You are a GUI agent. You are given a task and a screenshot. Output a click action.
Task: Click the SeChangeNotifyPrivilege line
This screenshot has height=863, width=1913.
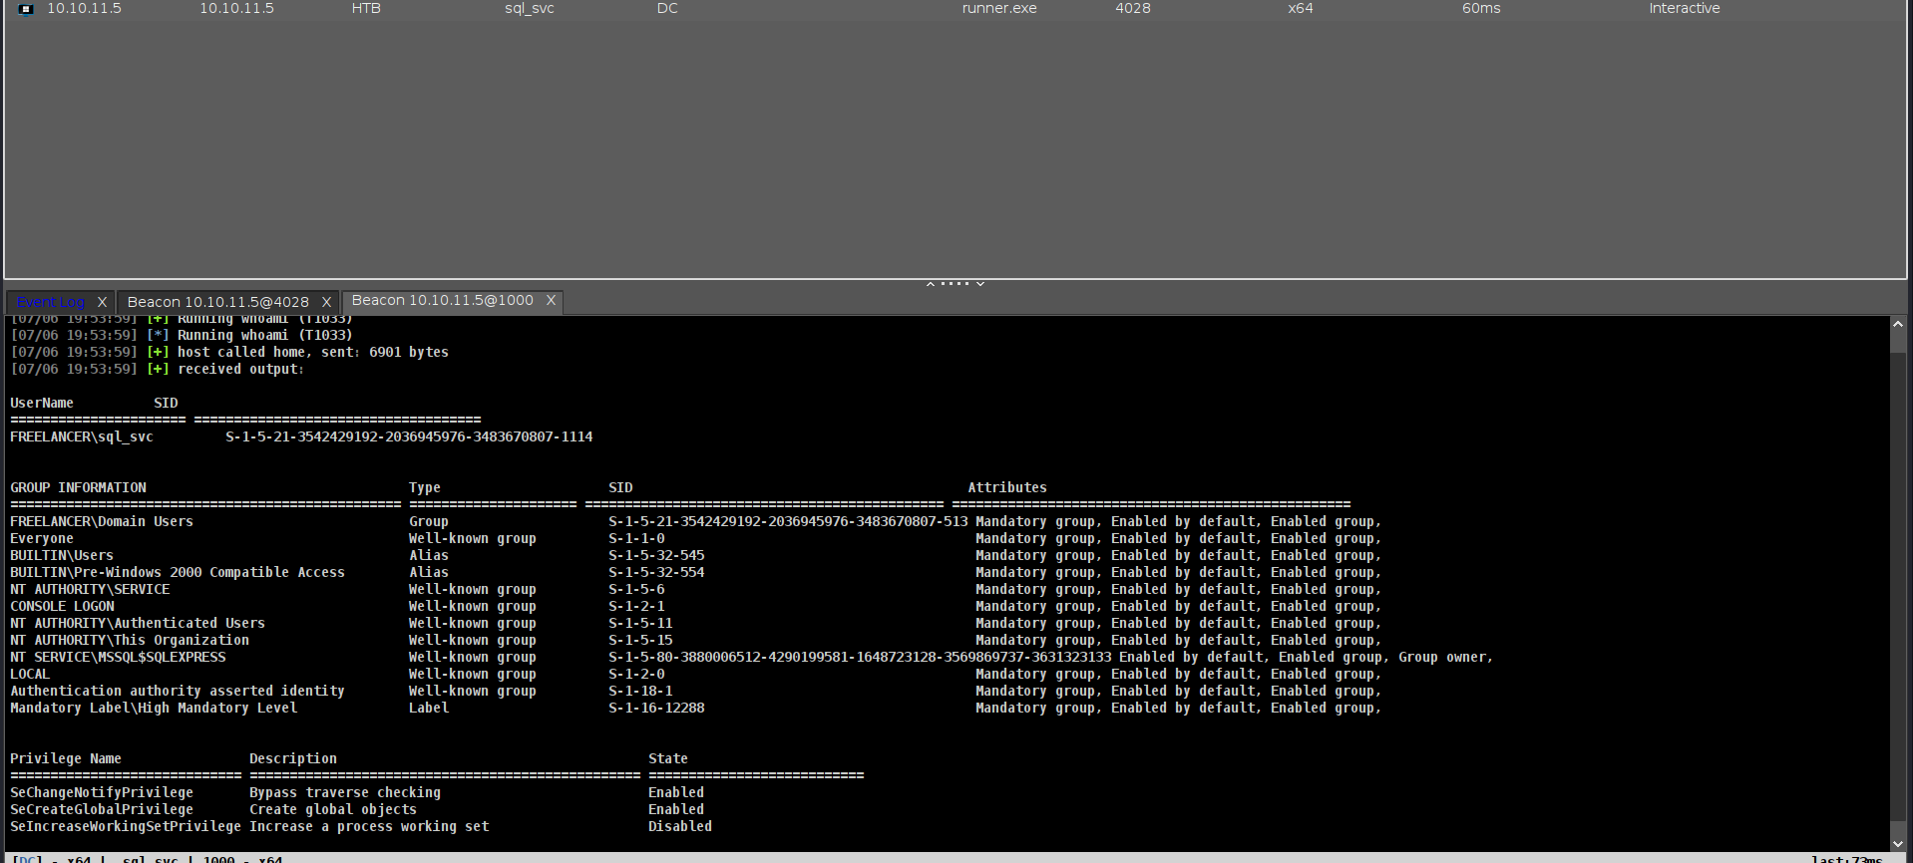(x=357, y=792)
